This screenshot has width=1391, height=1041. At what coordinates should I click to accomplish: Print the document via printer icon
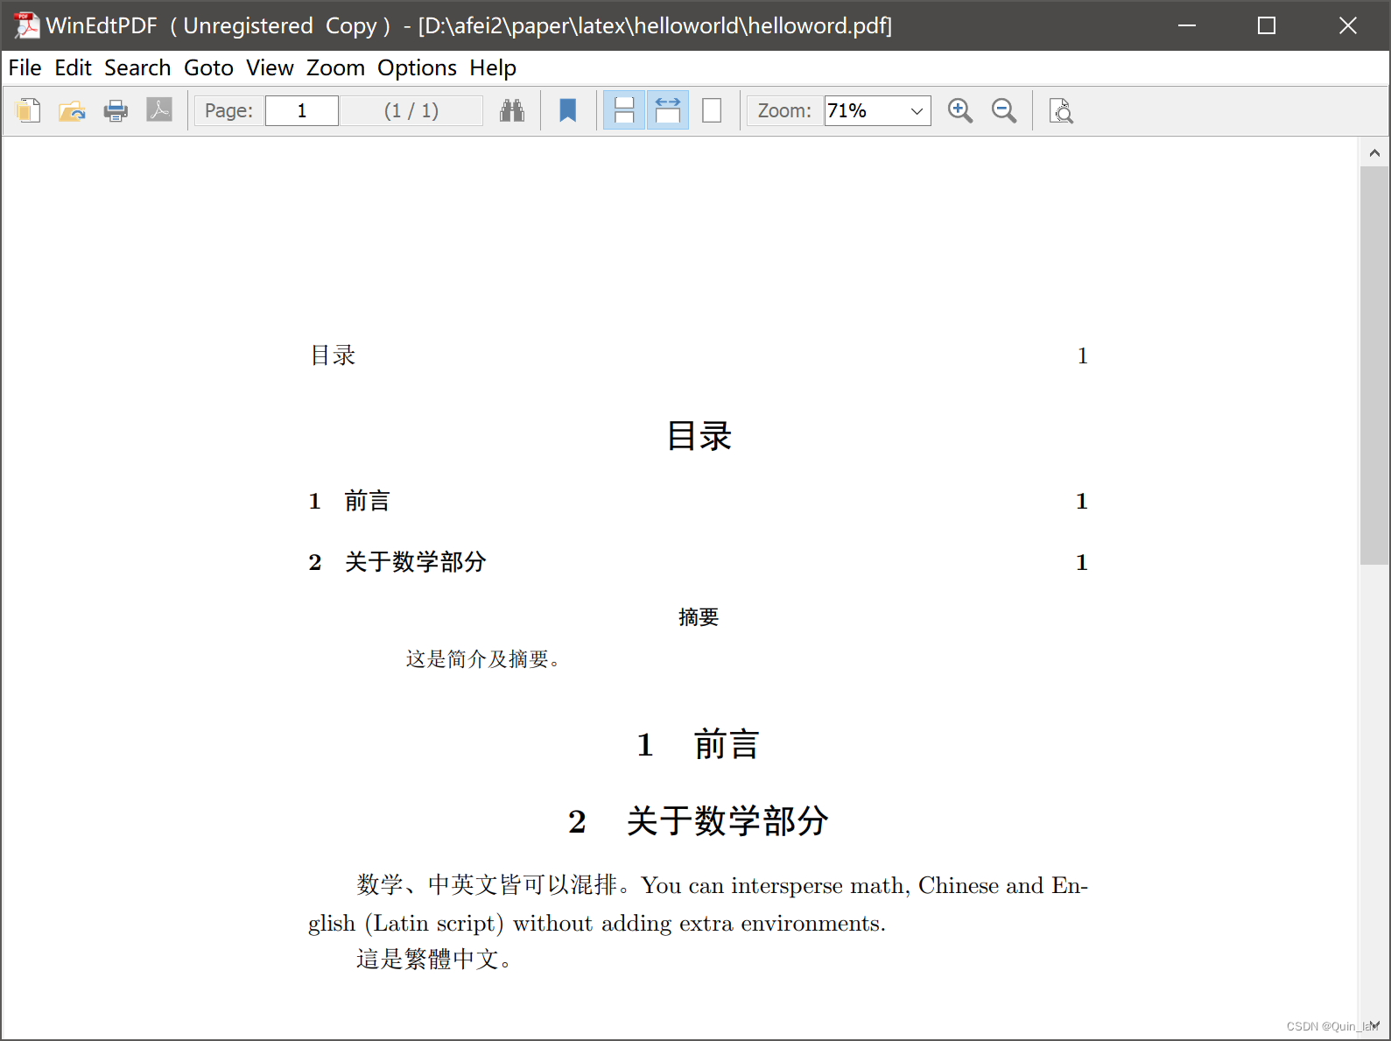[116, 110]
